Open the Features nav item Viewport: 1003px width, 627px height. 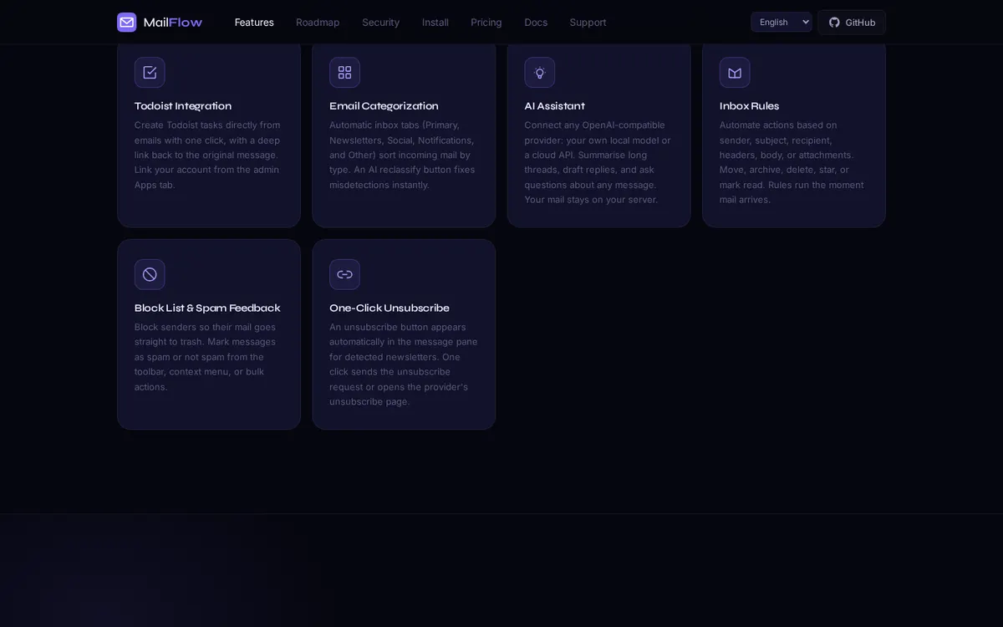[254, 23]
